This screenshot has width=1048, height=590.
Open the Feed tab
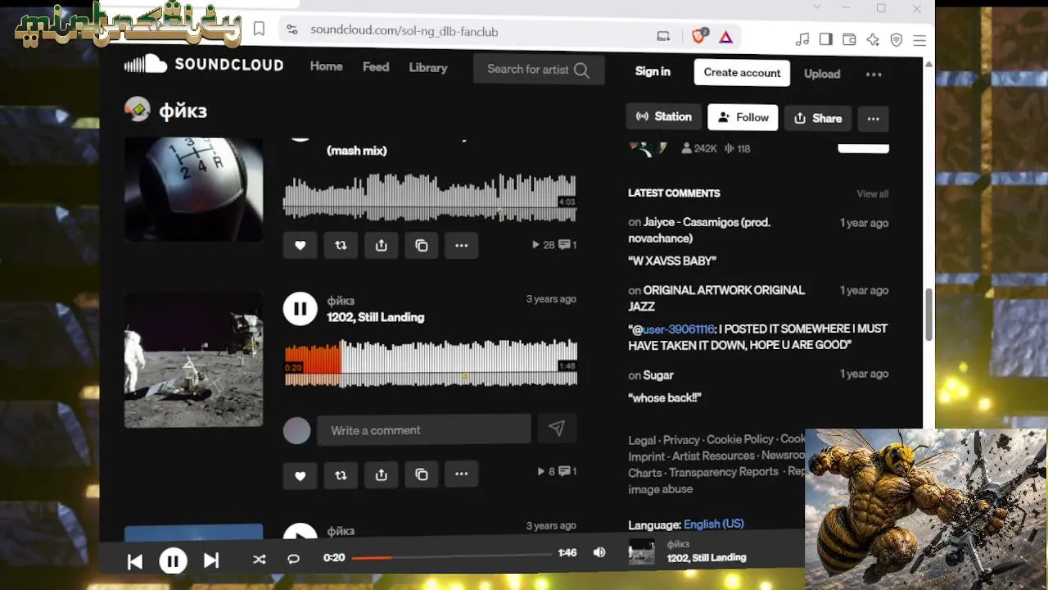tap(376, 67)
